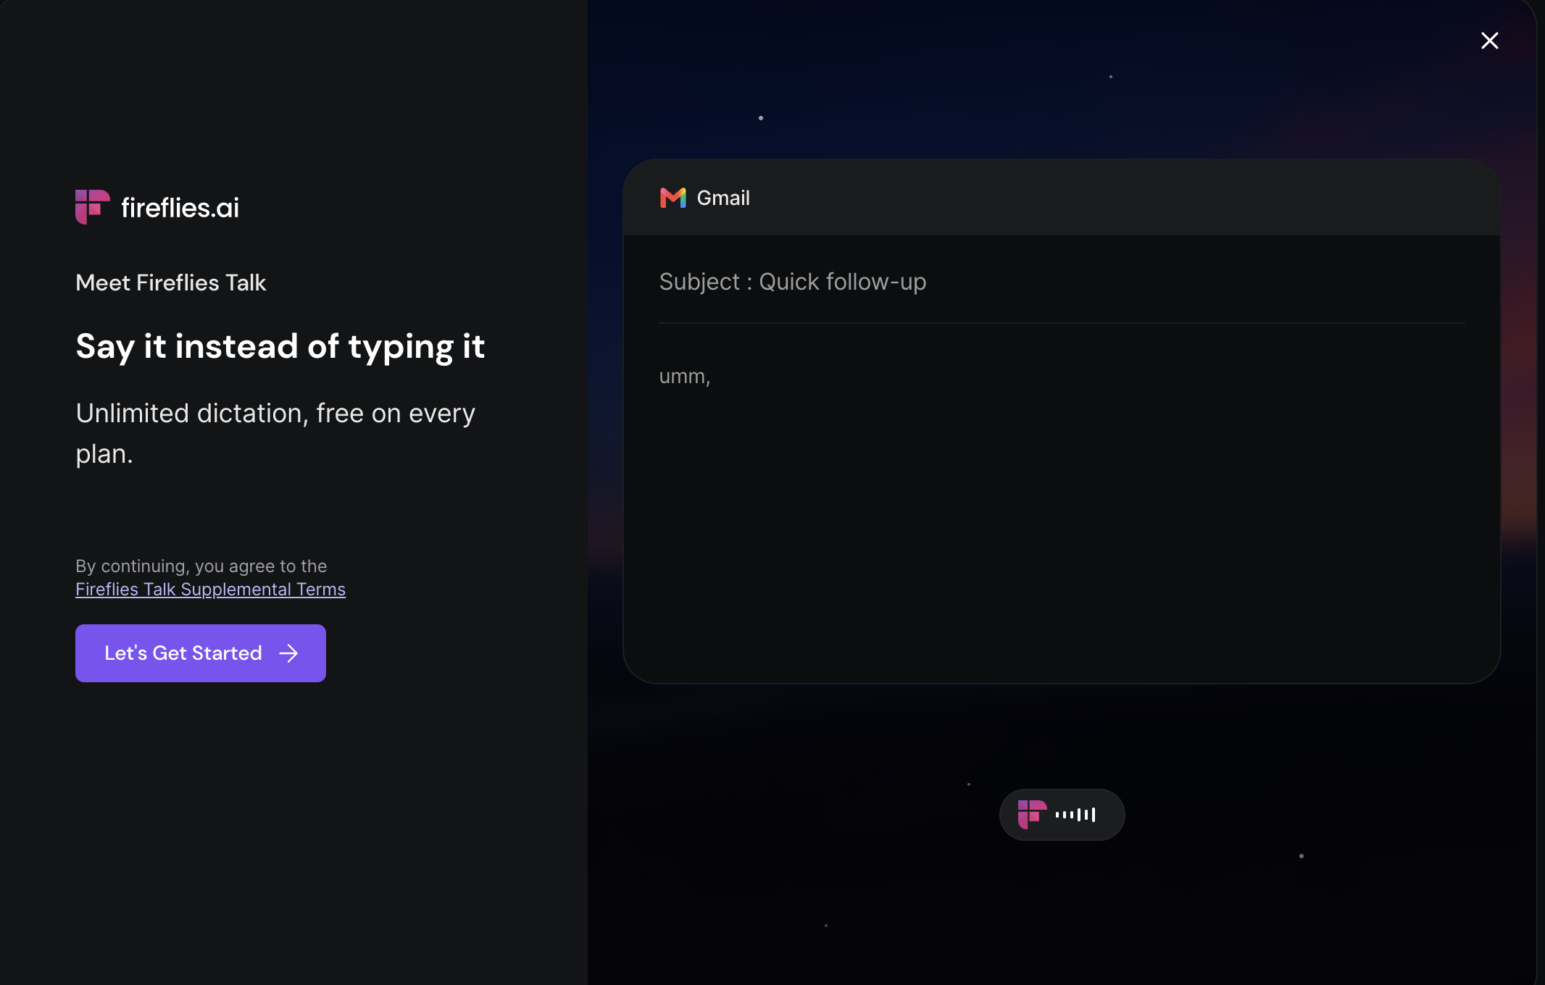Click the arrow inside Get Started button
This screenshot has width=1545, height=985.
point(288,653)
